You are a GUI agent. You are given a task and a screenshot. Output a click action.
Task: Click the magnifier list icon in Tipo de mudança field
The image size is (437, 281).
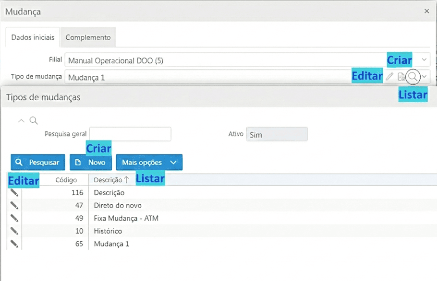[413, 76]
